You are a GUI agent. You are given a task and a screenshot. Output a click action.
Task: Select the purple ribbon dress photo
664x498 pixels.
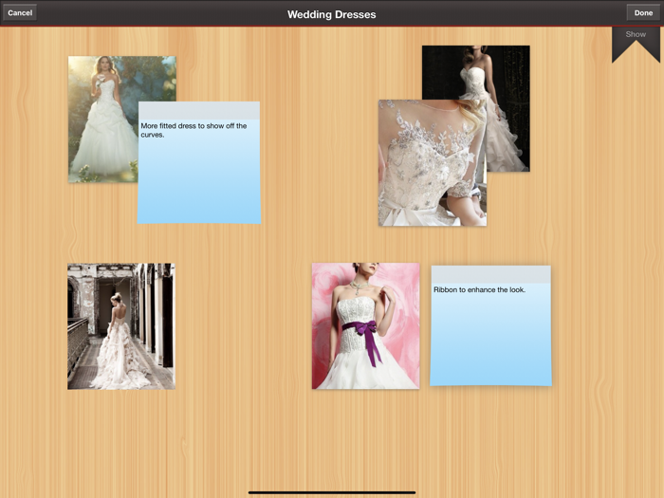(x=365, y=325)
